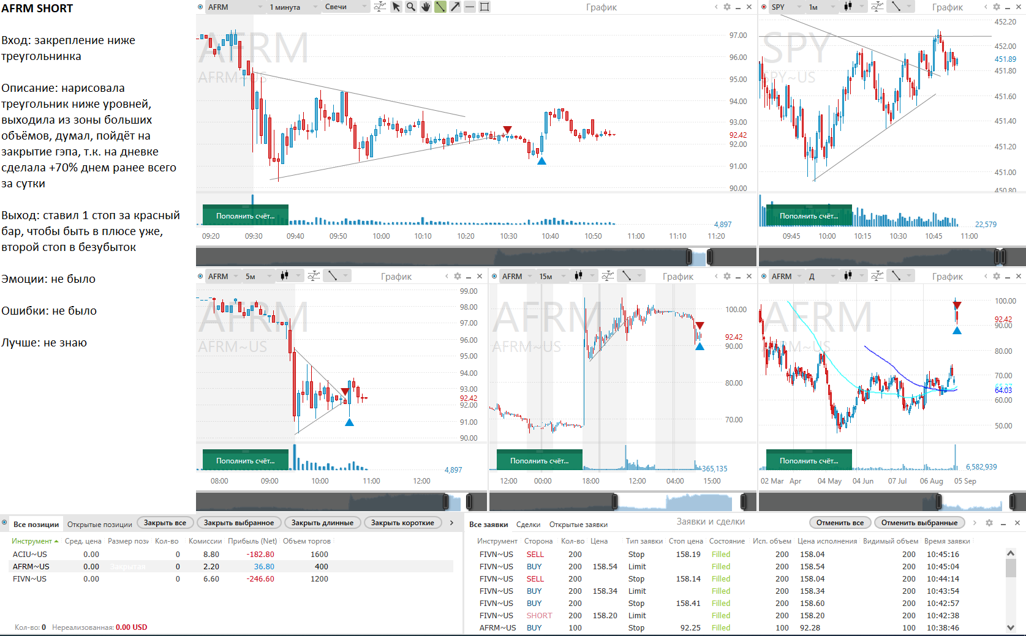Image resolution: width=1026 pixels, height=636 pixels.
Task: Click 'Закрыть все' button
Action: (165, 523)
